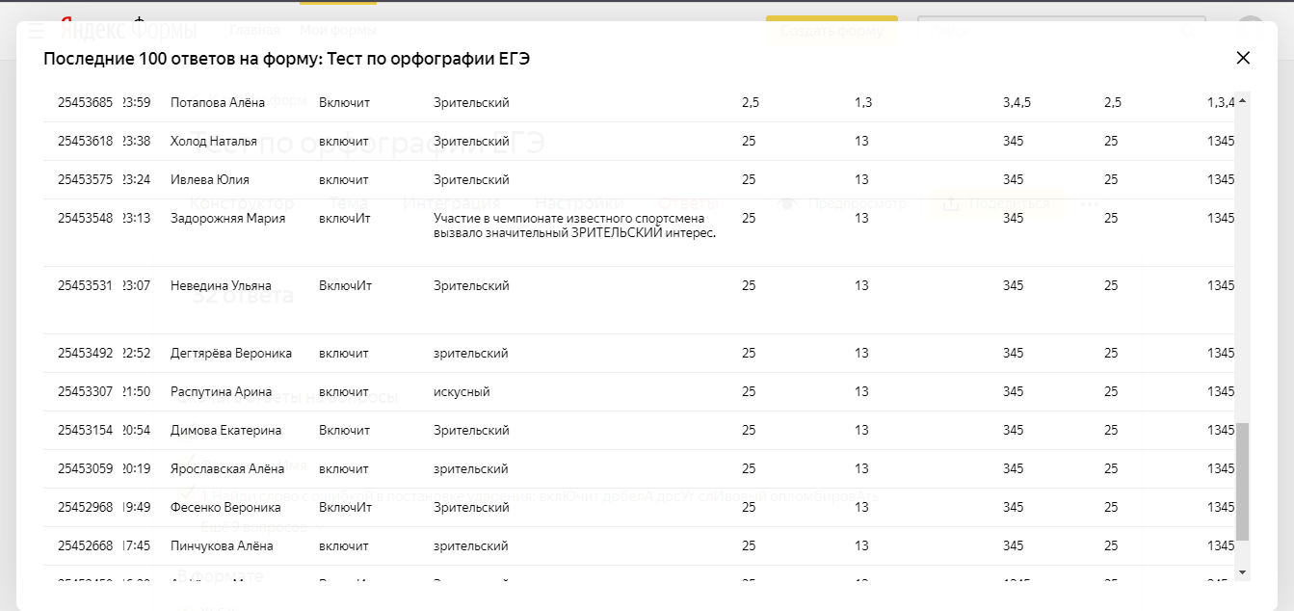Image resolution: width=1294 pixels, height=611 pixels.
Task: Select the answer "искусный"
Action: click(x=462, y=392)
